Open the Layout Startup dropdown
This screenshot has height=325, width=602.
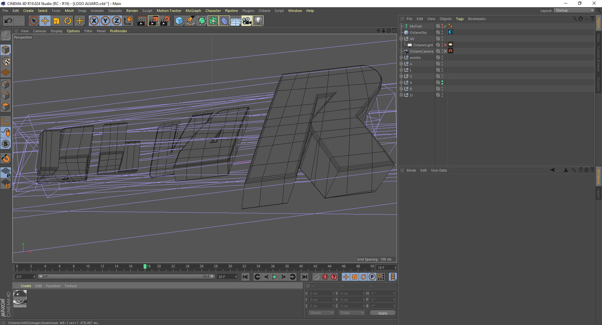tap(574, 11)
